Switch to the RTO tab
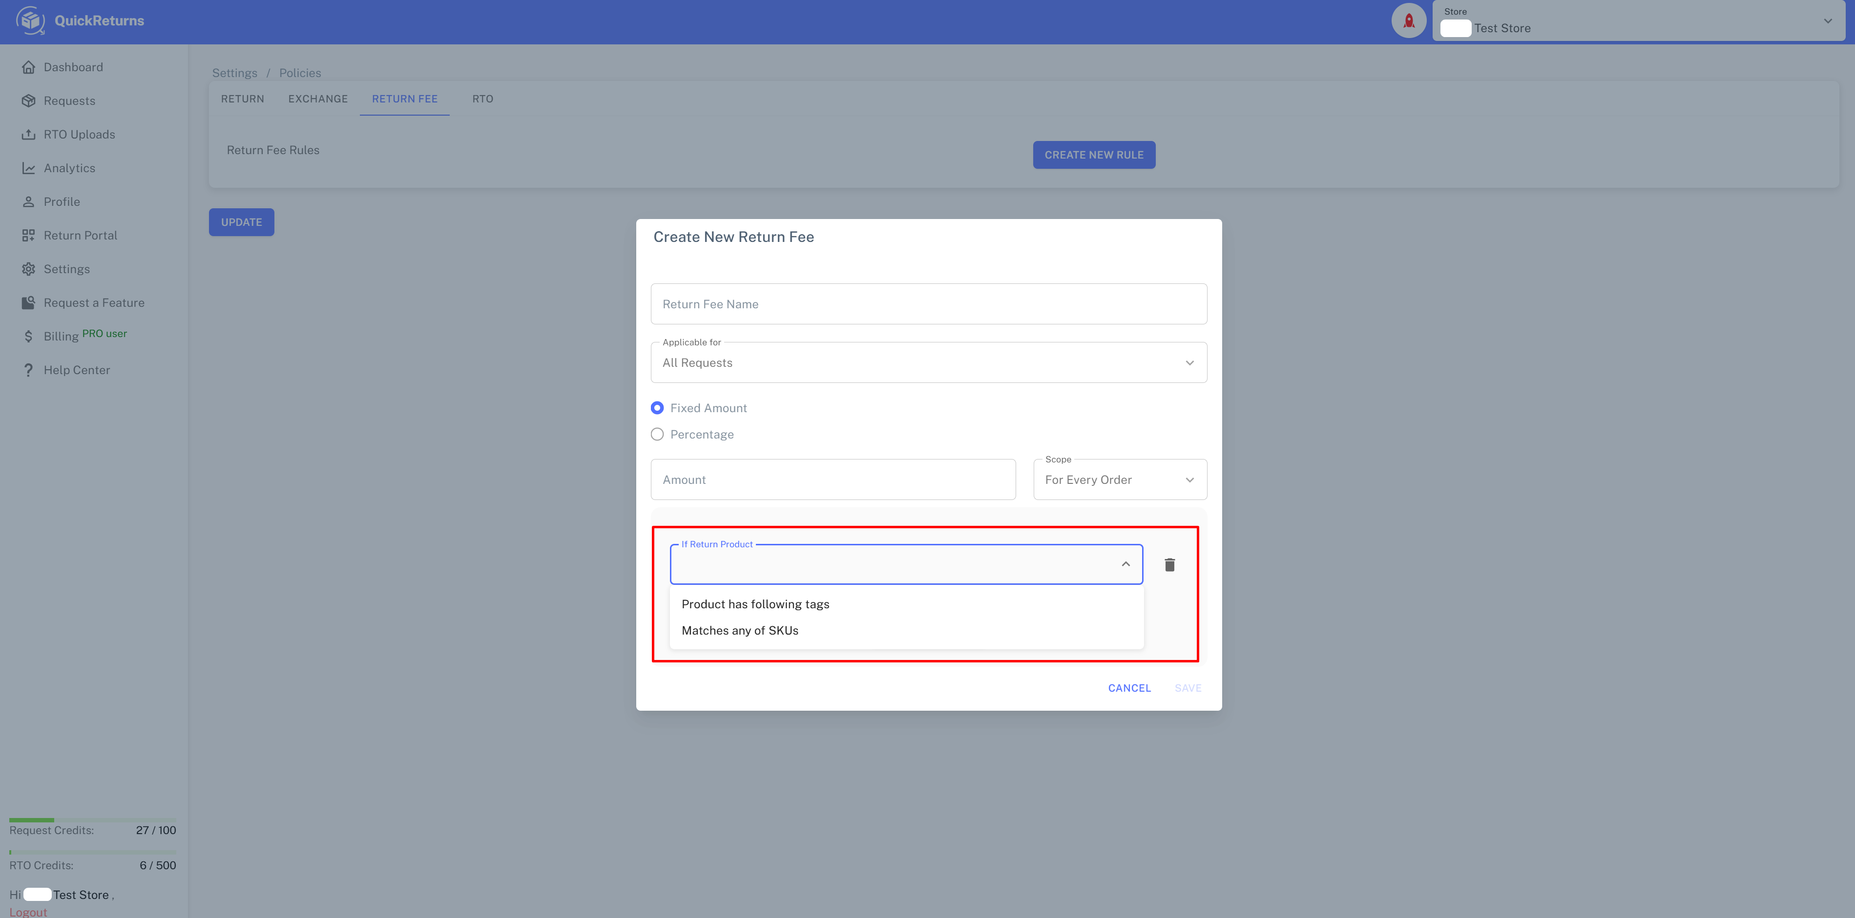The height and width of the screenshot is (918, 1855). click(482, 99)
